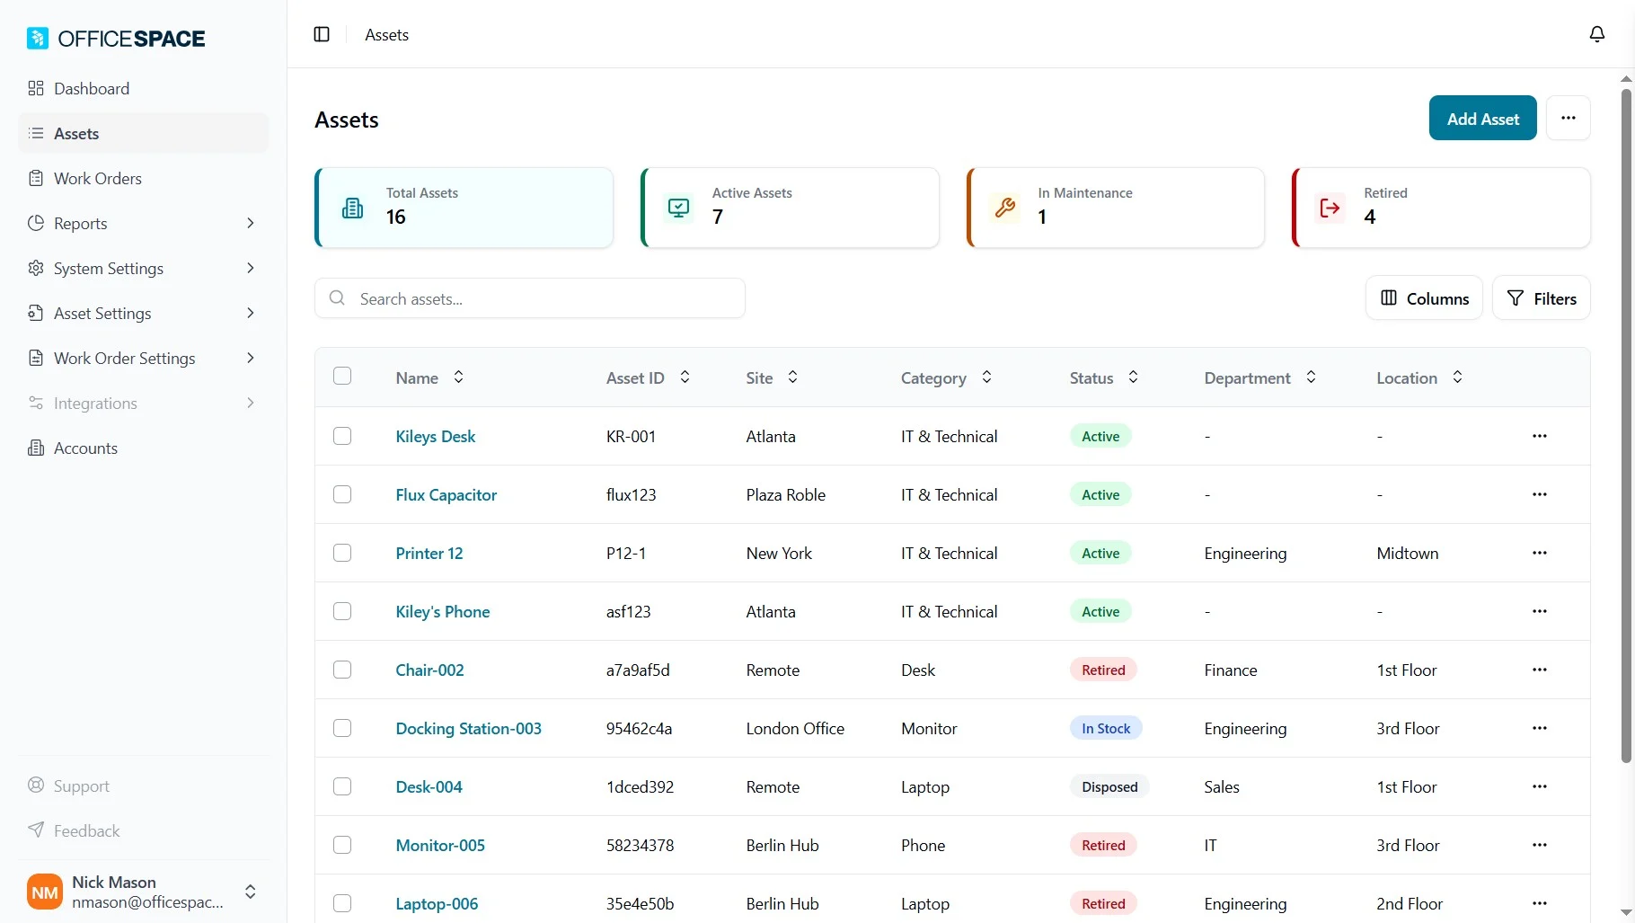This screenshot has width=1635, height=923.
Task: Focus the Search assets field
Action: (530, 298)
